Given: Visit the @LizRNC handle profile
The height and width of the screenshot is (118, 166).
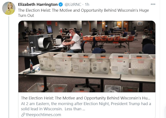Looking at the screenshot, I should click(x=73, y=5).
